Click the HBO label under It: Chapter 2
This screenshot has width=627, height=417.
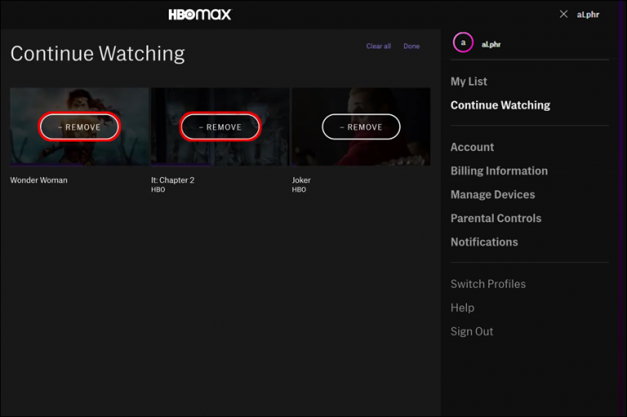tap(158, 189)
